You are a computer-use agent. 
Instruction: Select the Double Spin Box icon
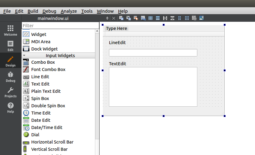pos(26,106)
